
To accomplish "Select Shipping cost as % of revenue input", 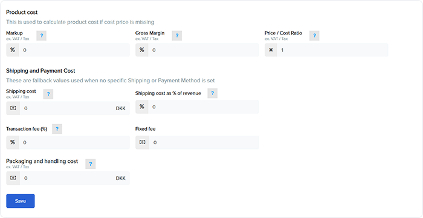I will (204, 107).
